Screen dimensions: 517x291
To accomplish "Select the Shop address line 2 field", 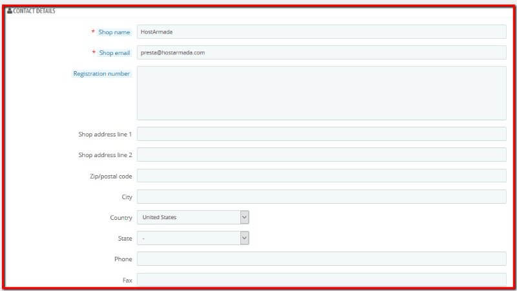I will point(321,155).
